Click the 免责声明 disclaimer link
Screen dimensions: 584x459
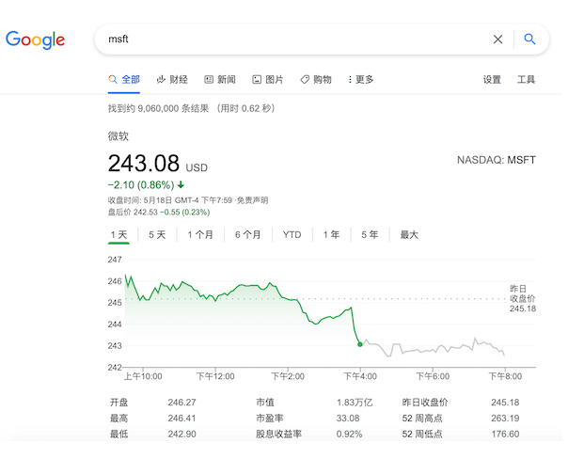253,200
